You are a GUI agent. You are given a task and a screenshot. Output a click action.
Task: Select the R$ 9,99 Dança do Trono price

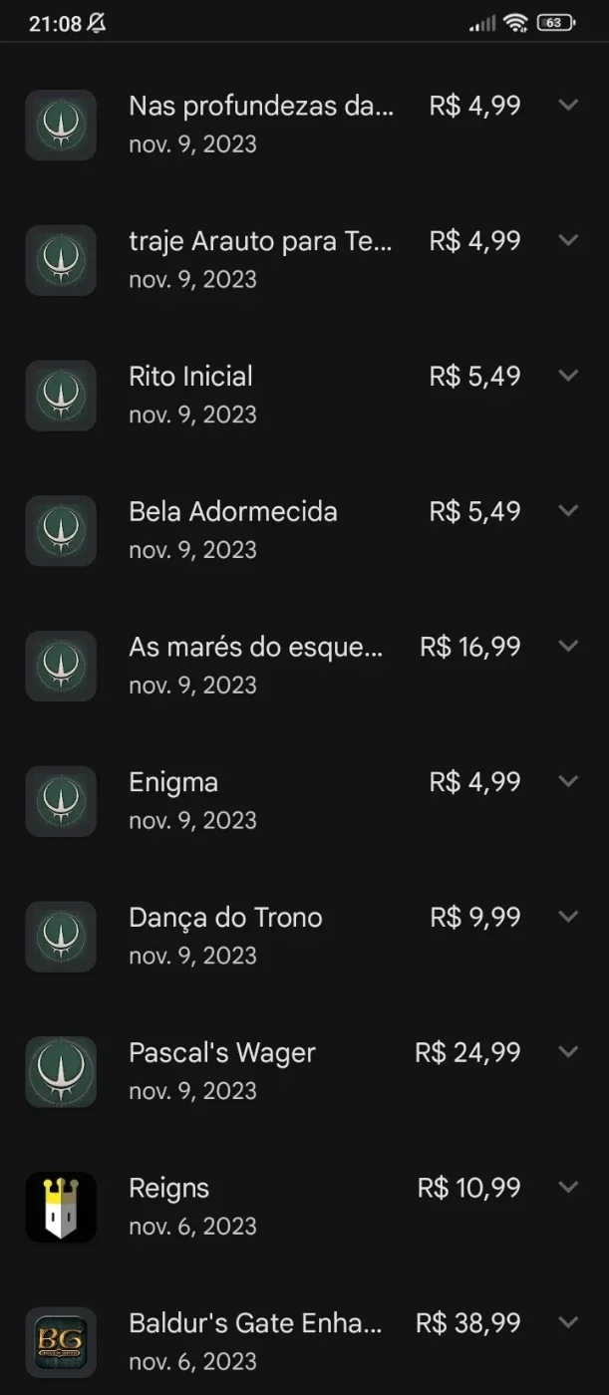pyautogui.click(x=475, y=918)
